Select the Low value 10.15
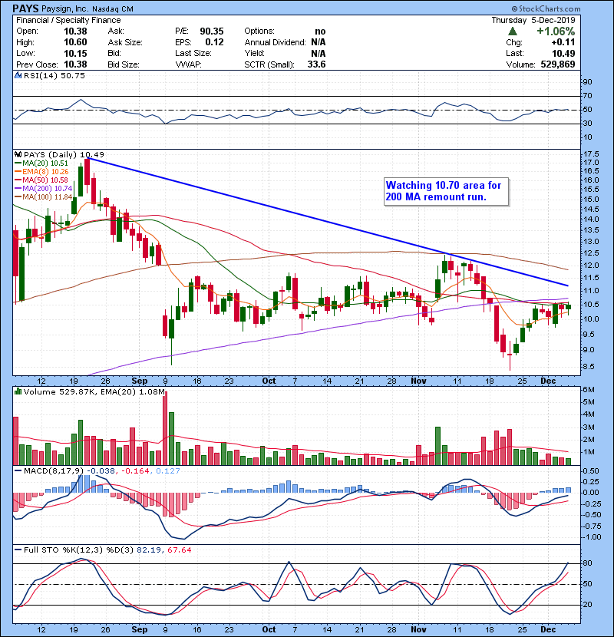The width and height of the screenshot is (614, 637). tap(75, 53)
